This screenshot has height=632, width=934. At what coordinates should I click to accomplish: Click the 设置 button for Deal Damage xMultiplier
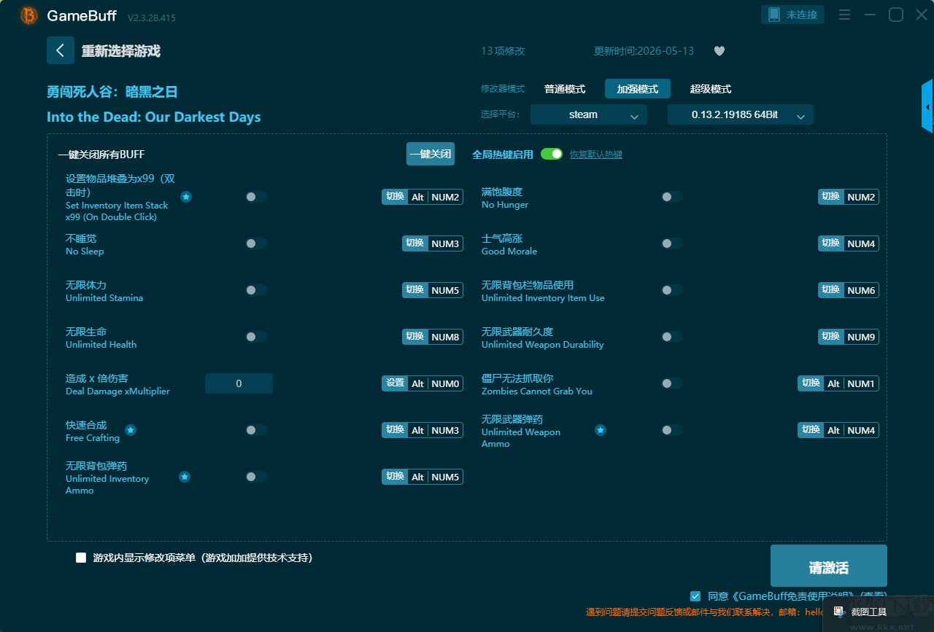[395, 383]
